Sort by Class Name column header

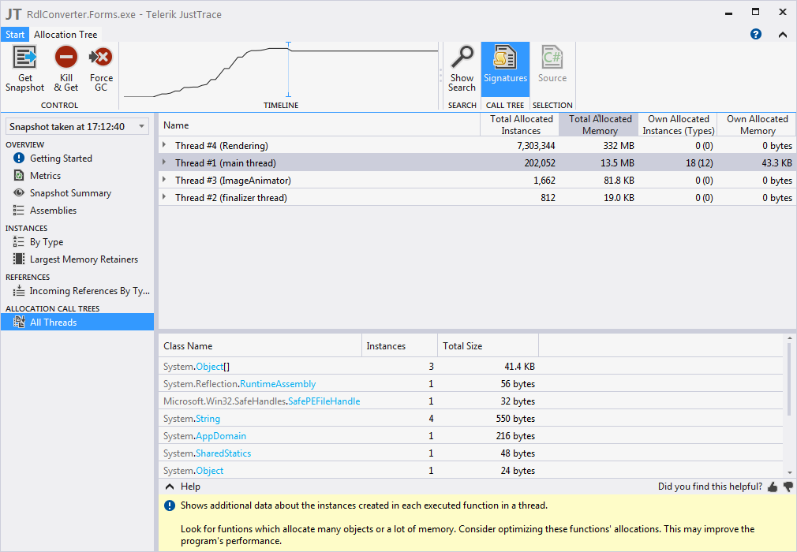coord(260,346)
